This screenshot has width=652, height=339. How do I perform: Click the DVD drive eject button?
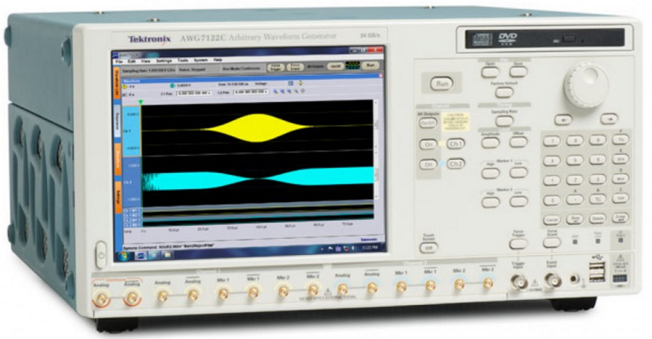(x=569, y=39)
